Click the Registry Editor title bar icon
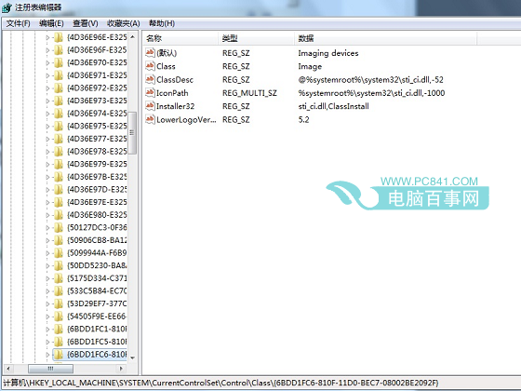521x391 pixels. (x=7, y=7)
